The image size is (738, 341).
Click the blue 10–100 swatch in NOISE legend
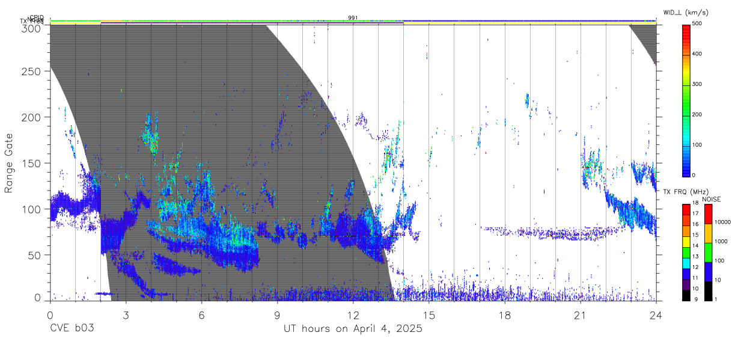(708, 272)
